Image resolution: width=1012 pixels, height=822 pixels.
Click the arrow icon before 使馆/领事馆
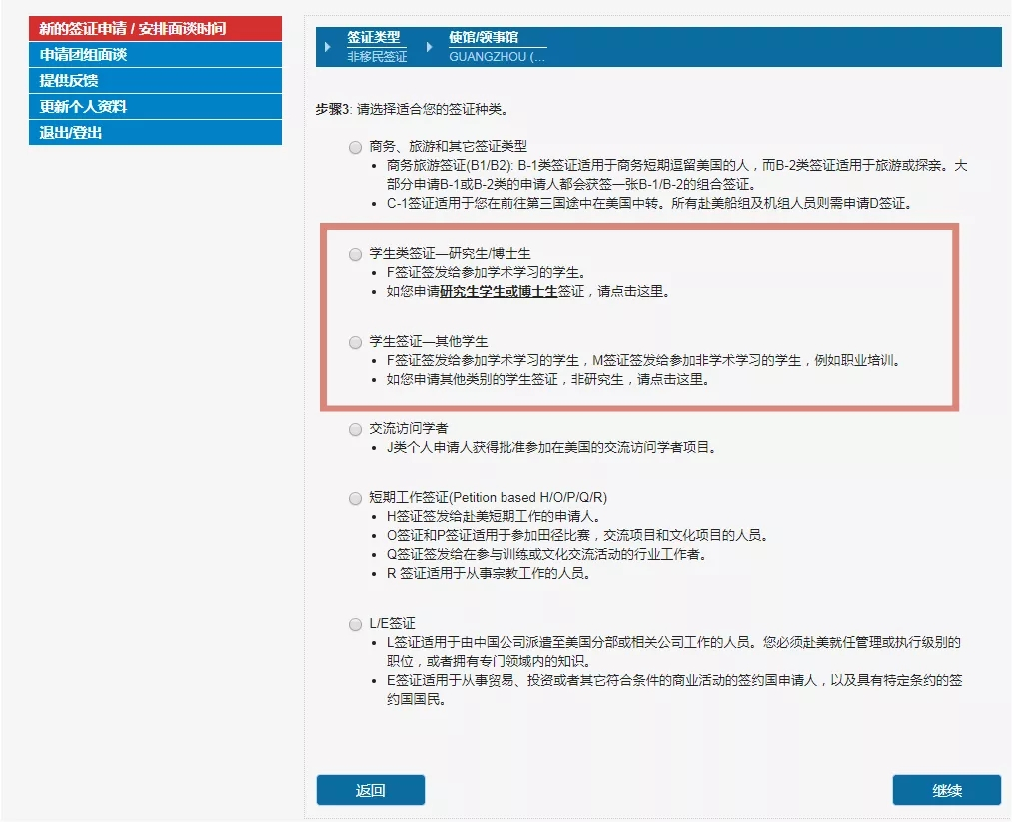pyautogui.click(x=430, y=47)
